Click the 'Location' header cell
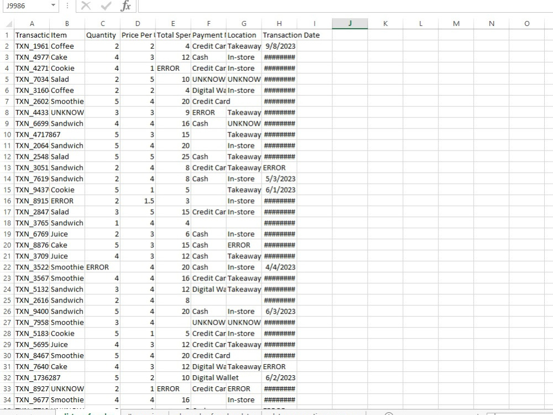Viewport: 553px width, 415px height. tap(244, 35)
